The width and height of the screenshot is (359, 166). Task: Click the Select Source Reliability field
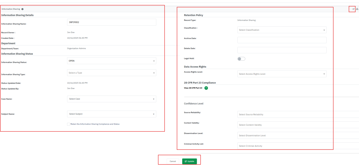tap(285, 115)
